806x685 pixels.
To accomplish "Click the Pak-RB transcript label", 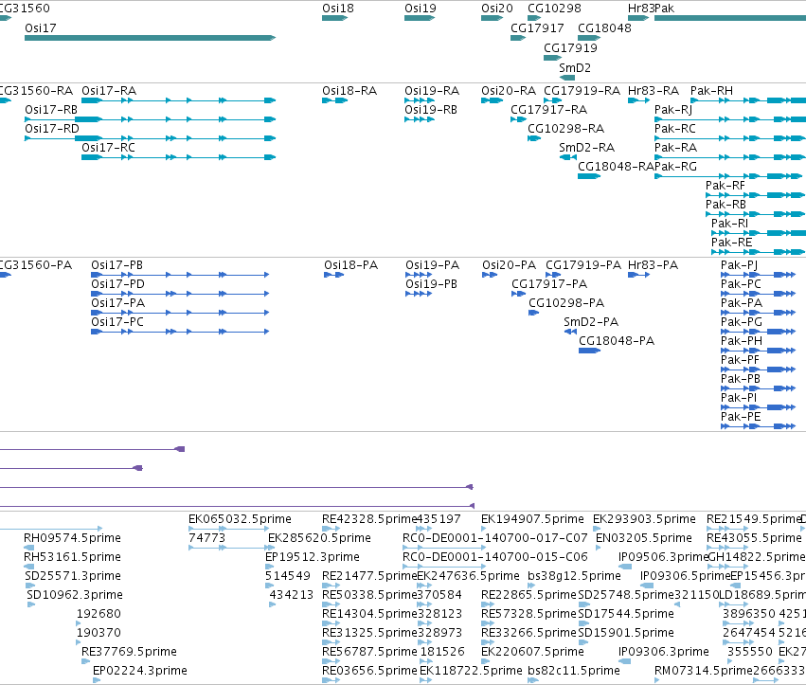I will (725, 204).
